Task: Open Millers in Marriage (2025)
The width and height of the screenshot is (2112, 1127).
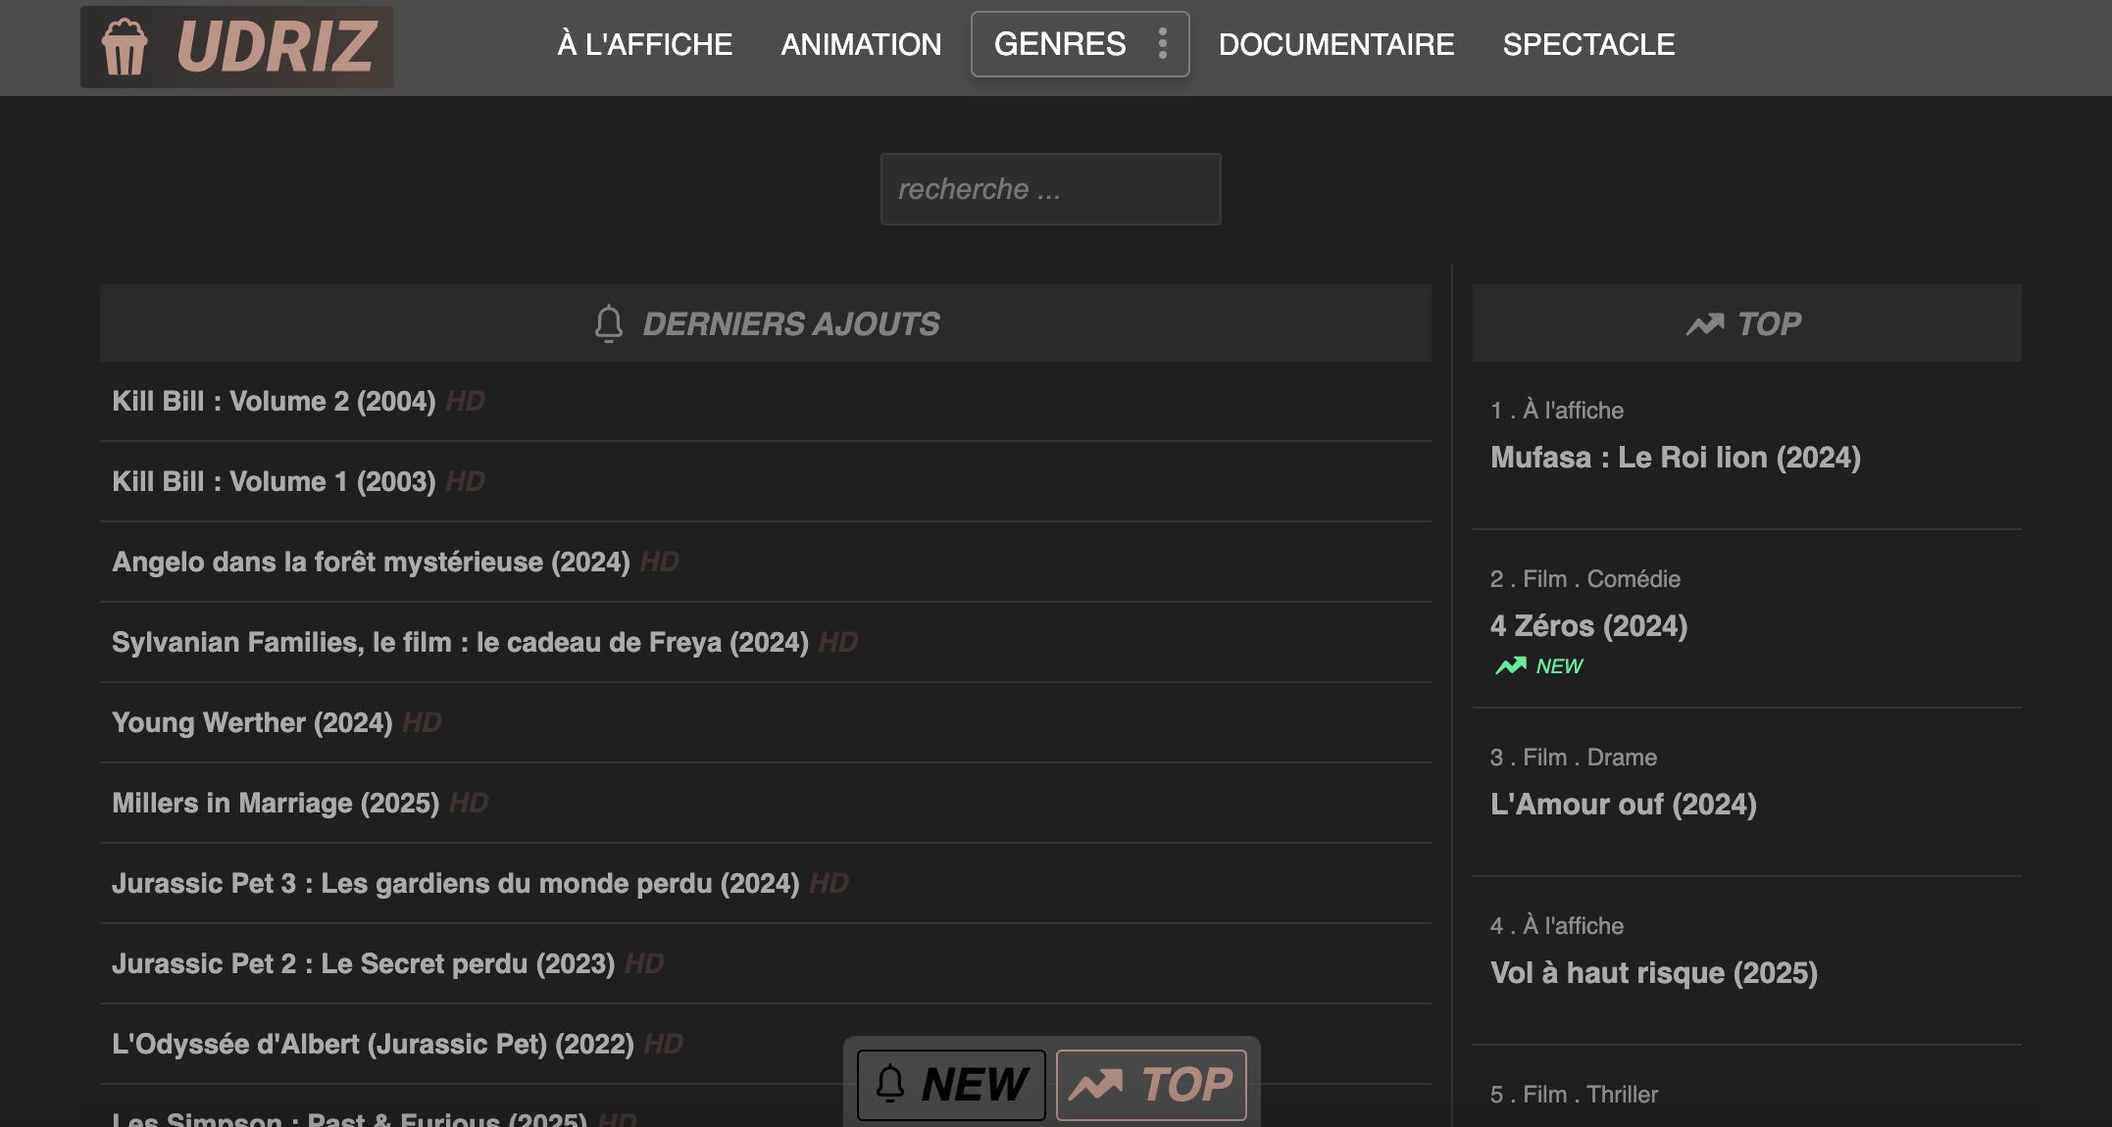Action: (276, 803)
